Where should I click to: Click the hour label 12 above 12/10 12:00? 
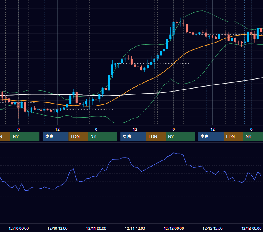(x=57, y=130)
